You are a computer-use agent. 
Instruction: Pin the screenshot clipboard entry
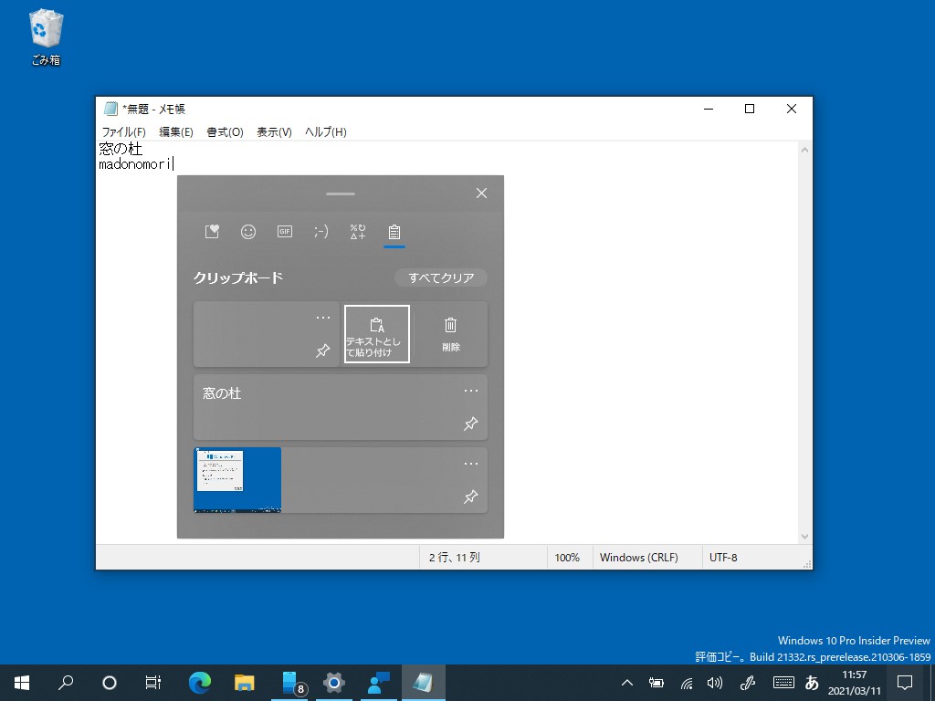471,497
